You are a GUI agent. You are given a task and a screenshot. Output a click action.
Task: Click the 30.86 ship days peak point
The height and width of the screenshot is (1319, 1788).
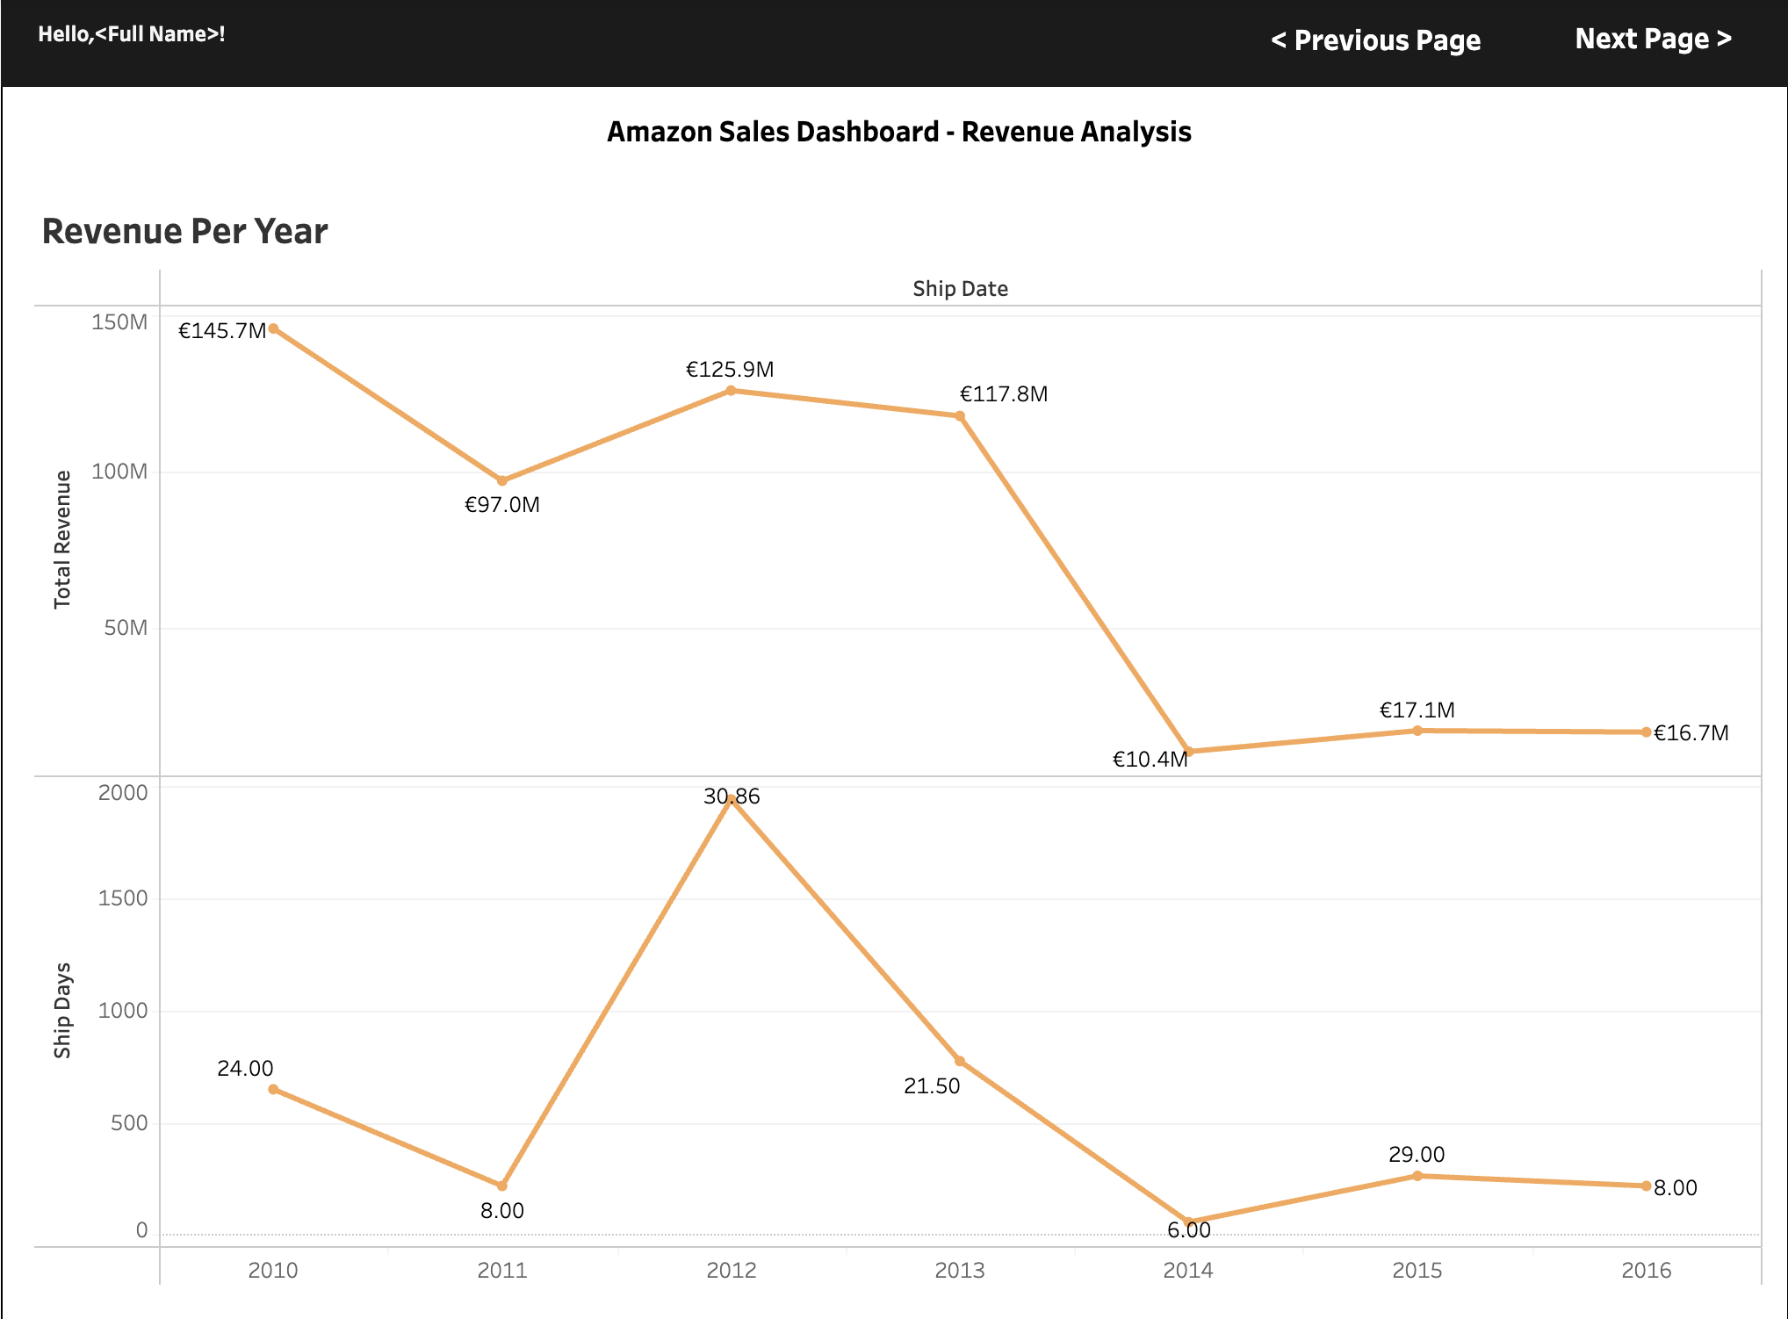pos(731,799)
